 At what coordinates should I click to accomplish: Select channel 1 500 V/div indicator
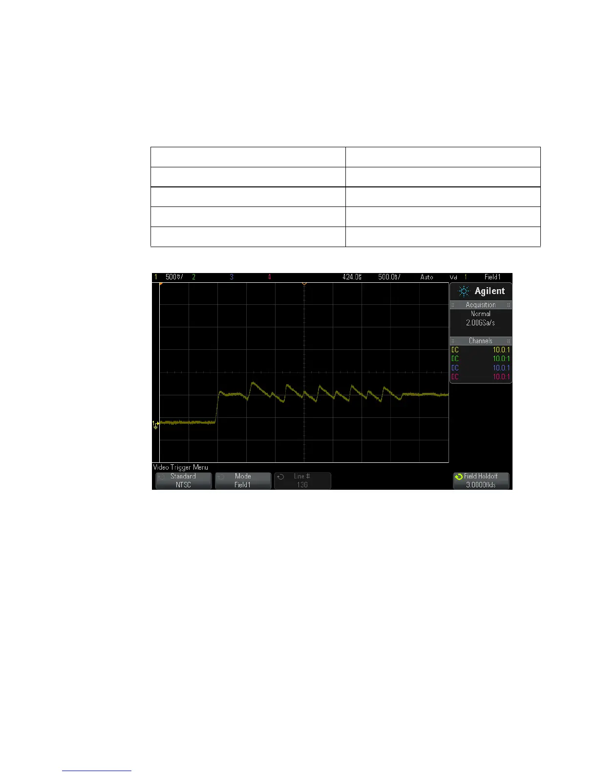click(x=169, y=277)
